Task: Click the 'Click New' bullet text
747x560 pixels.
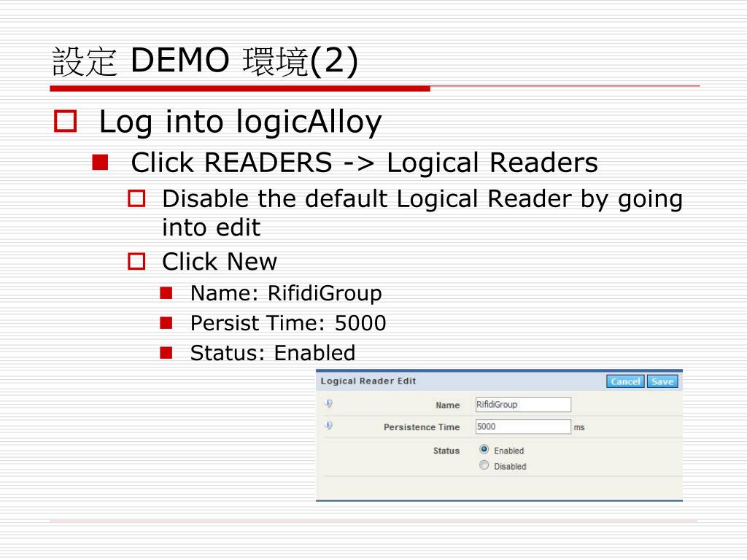Action: tap(219, 262)
